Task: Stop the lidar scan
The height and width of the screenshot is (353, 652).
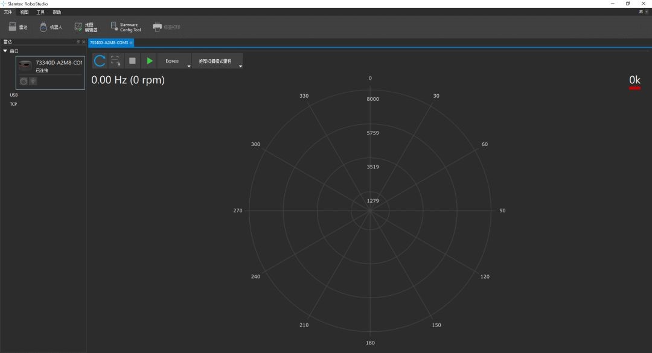Action: [132, 61]
